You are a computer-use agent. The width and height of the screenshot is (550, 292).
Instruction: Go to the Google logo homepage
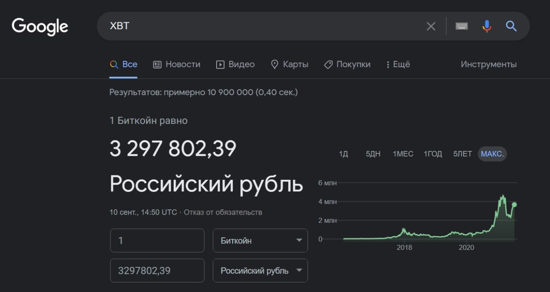tap(40, 27)
